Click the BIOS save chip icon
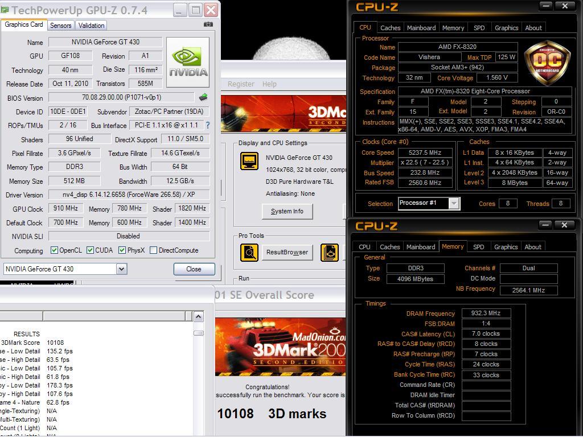The image size is (583, 437). click(x=203, y=97)
